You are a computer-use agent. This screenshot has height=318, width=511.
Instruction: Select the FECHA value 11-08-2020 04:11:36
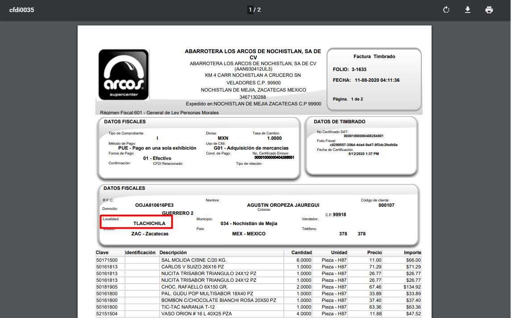click(x=377, y=80)
